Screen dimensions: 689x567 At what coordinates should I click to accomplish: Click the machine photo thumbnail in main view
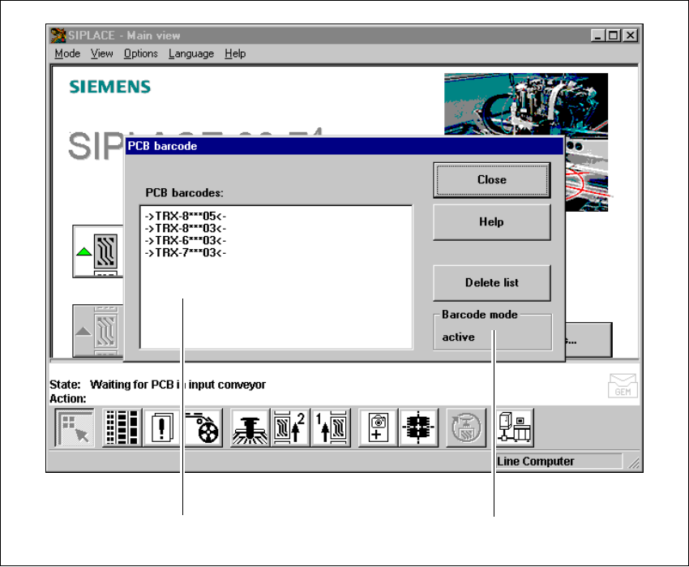point(526,105)
